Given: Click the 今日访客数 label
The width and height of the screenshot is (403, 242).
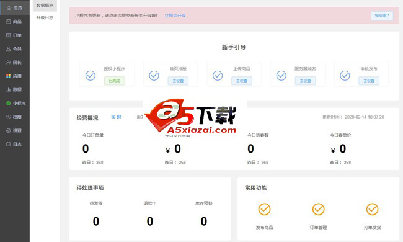Looking at the screenshot, I should tap(258, 135).
